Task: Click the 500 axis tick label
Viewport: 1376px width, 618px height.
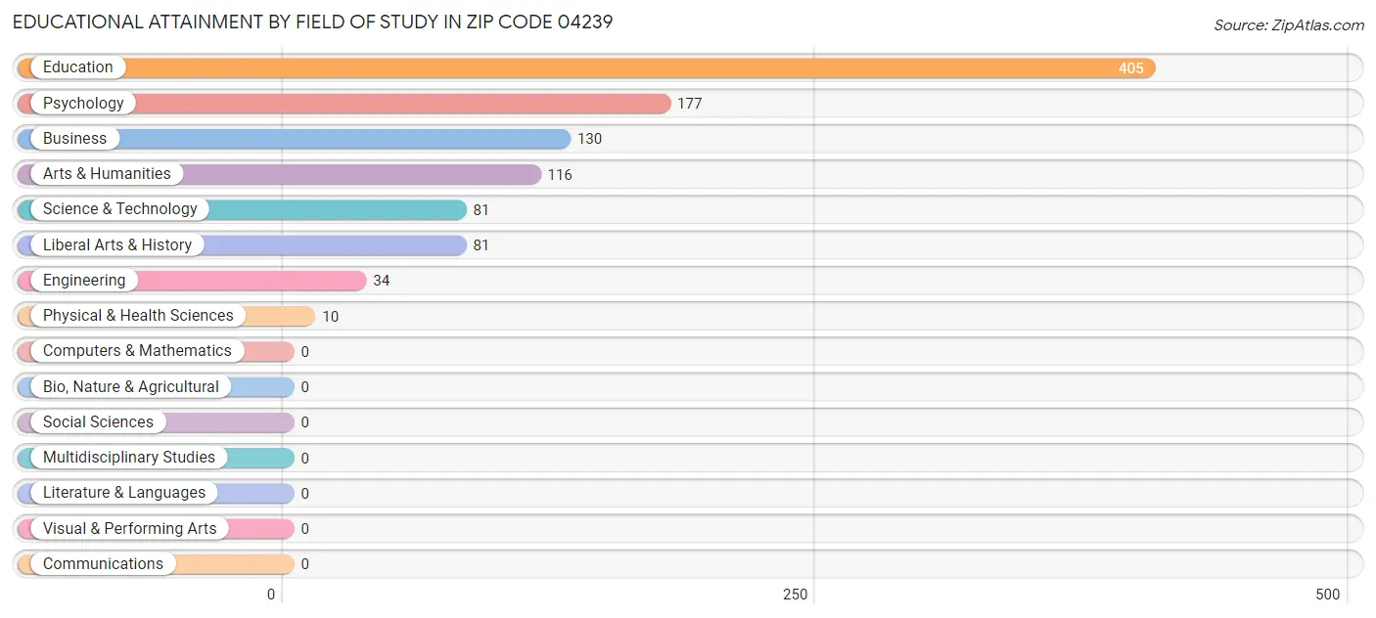Action: (1328, 595)
